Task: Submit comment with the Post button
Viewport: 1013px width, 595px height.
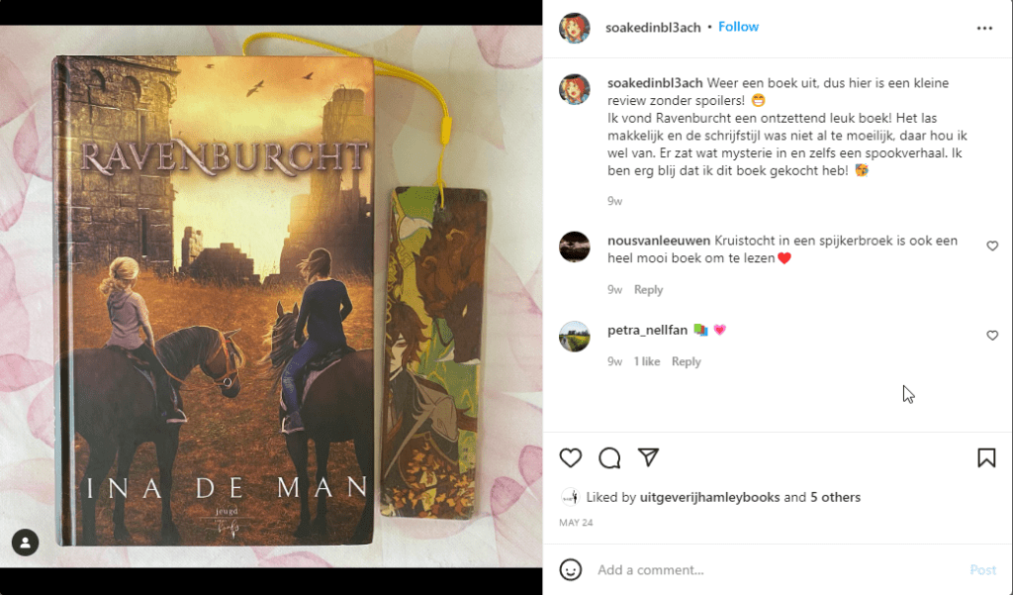Action: [x=982, y=570]
